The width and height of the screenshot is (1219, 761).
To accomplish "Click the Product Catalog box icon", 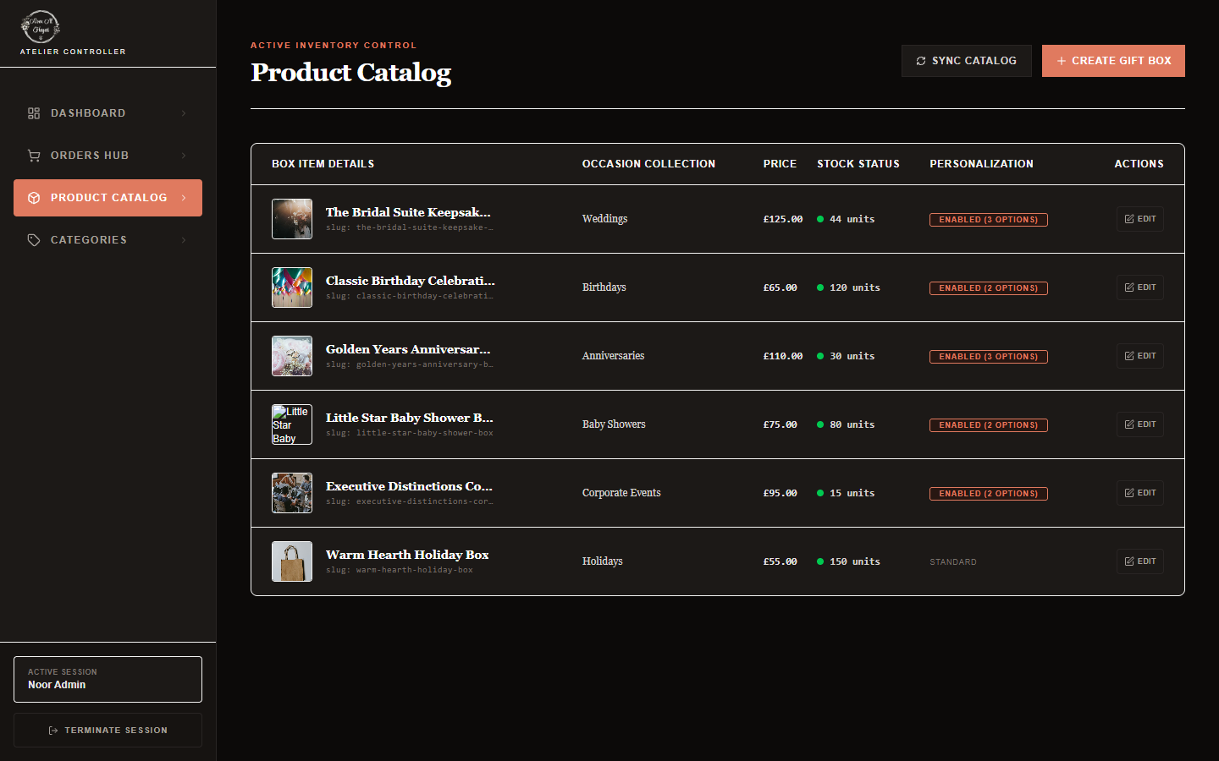I will point(34,198).
